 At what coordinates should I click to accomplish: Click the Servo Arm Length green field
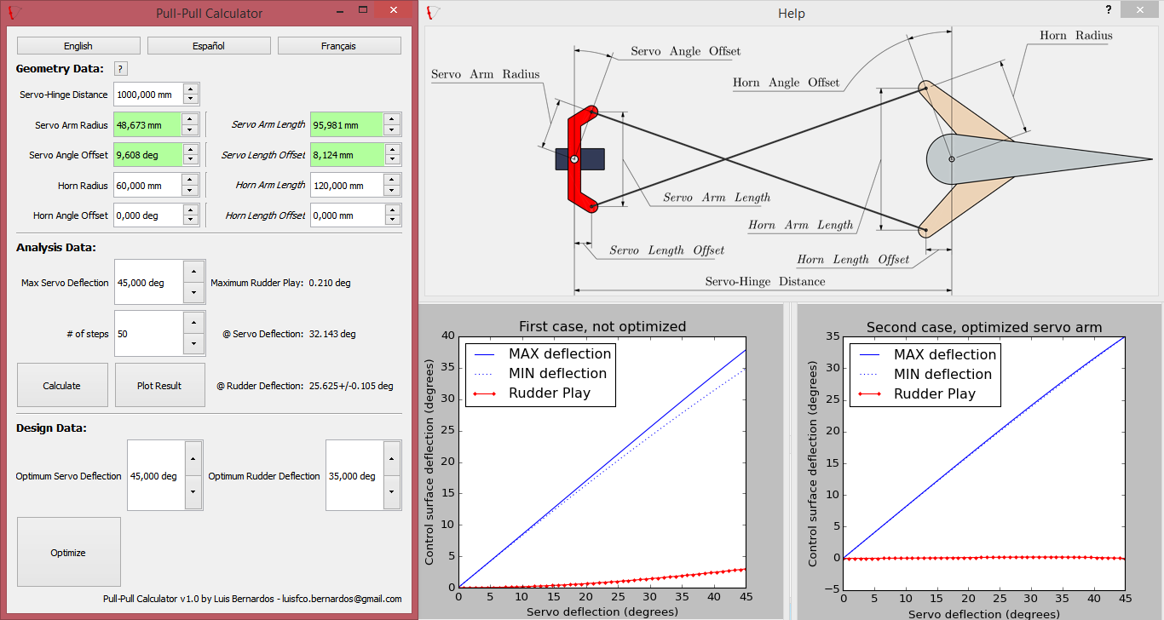345,125
